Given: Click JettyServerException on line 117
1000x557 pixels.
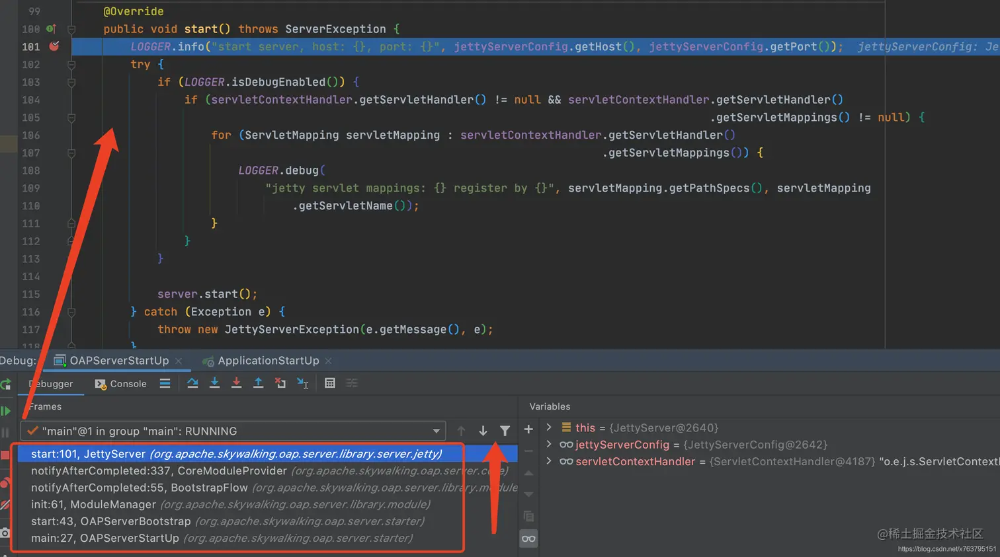Looking at the screenshot, I should coord(292,329).
